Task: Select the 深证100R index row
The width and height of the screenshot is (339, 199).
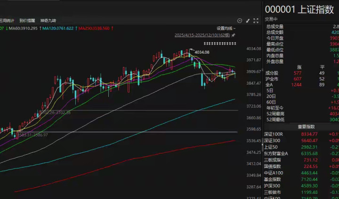Action: (301, 134)
